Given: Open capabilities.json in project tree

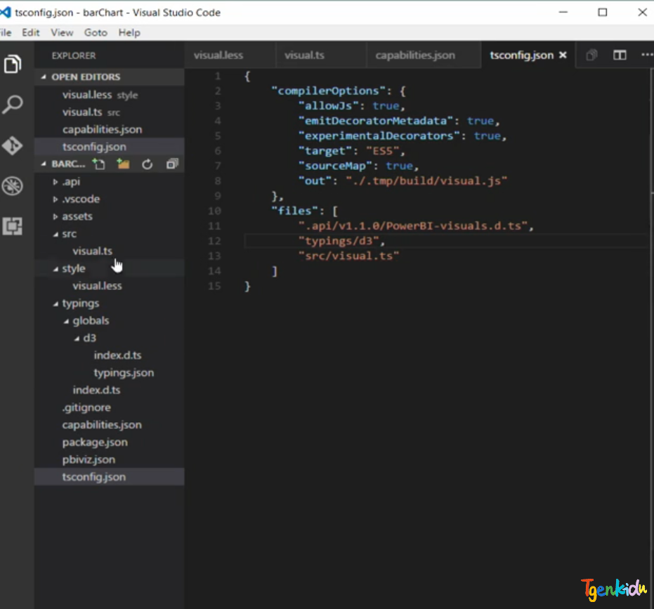Looking at the screenshot, I should 110,425.
